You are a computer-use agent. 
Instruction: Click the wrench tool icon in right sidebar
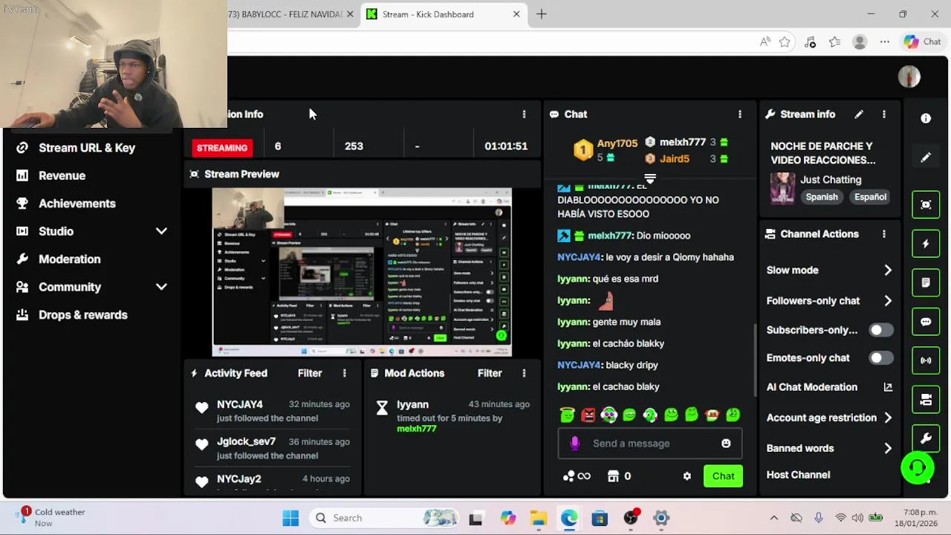(926, 438)
